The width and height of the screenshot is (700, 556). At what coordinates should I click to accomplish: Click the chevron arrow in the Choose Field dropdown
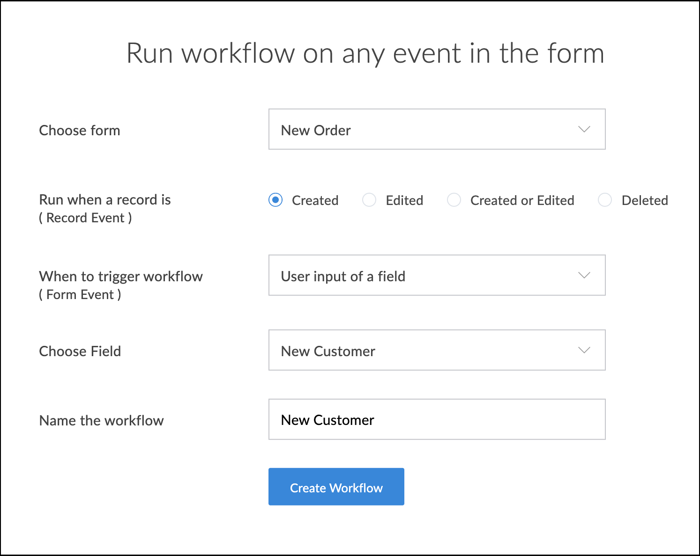(584, 350)
